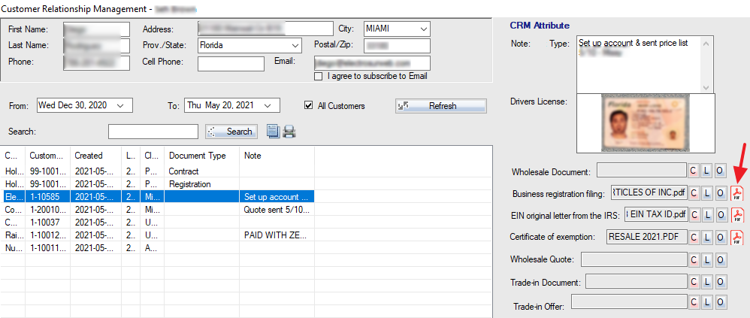The image size is (750, 318).
Task: Click C button for EIN original letter
Action: (694, 215)
